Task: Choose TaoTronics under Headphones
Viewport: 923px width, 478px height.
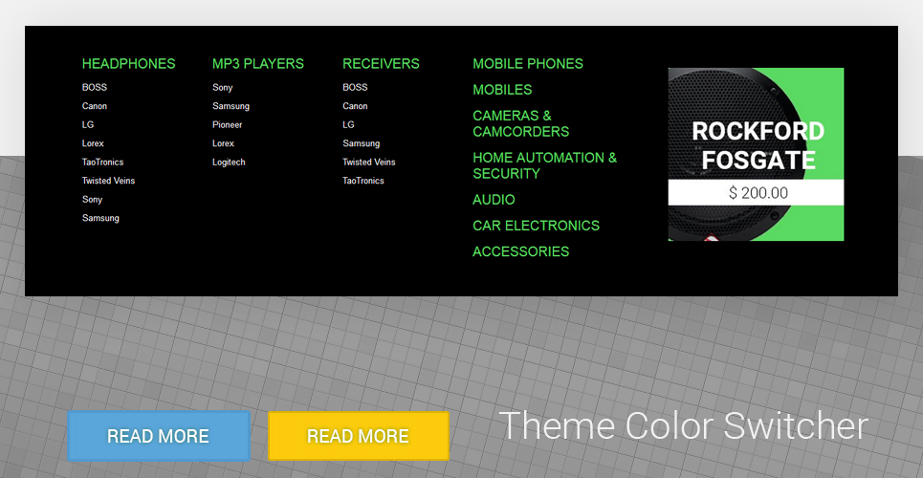Action: click(102, 162)
